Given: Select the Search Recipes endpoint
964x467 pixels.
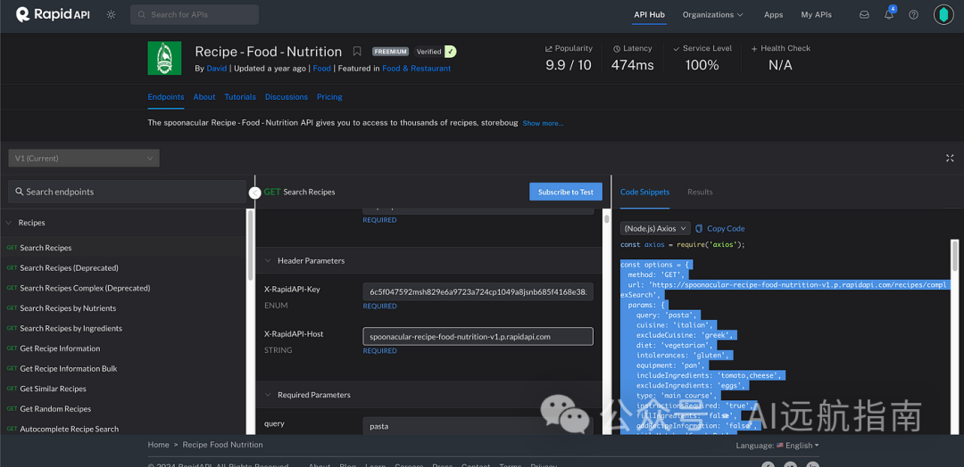Looking at the screenshot, I should pos(46,248).
